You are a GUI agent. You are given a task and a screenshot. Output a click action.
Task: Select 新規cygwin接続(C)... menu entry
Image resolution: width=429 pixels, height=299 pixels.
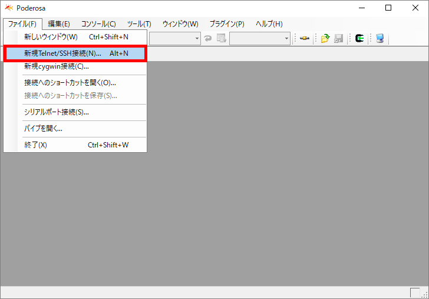[75, 66]
